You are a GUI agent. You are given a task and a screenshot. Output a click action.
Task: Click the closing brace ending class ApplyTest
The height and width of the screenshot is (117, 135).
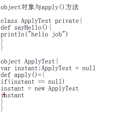click(x=2, y=48)
